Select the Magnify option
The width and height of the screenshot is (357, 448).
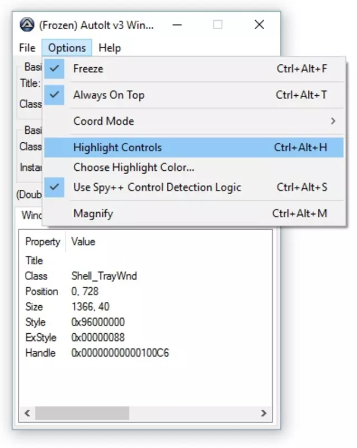[194, 213]
